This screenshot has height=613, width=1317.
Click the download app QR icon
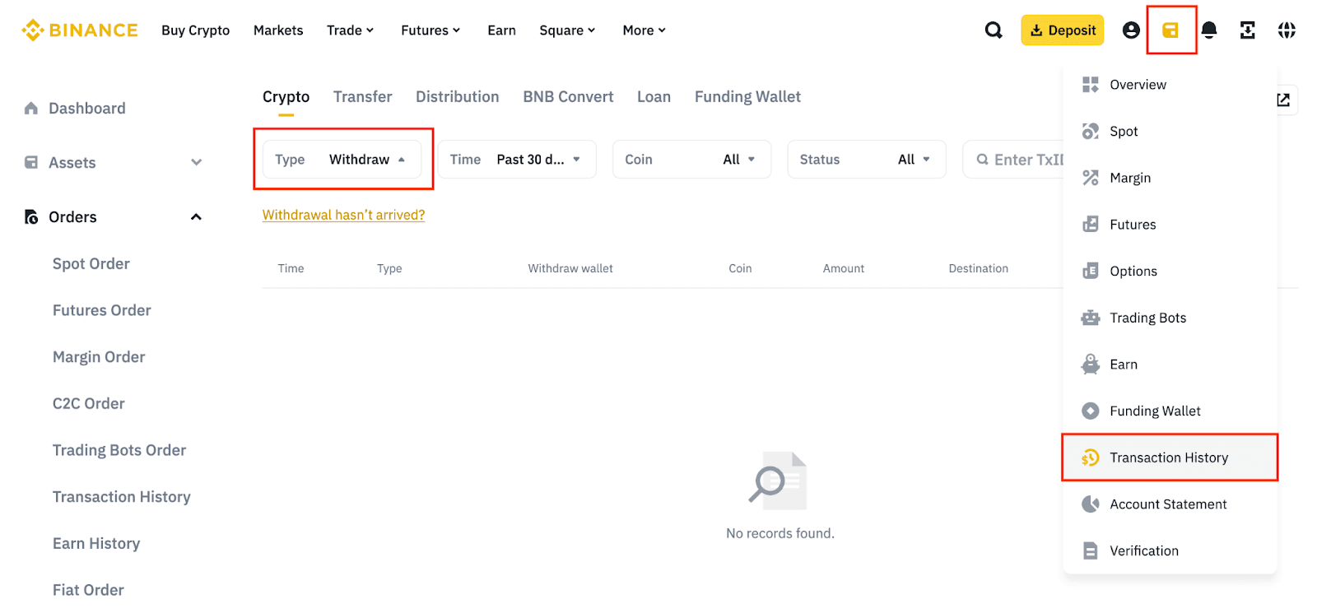(x=1248, y=30)
